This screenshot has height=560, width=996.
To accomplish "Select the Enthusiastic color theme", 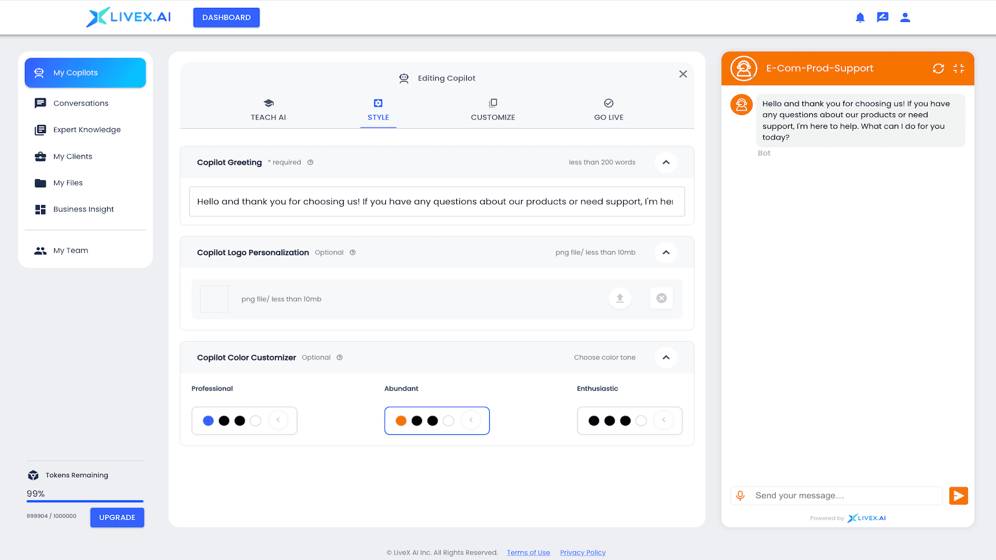I will click(x=629, y=421).
